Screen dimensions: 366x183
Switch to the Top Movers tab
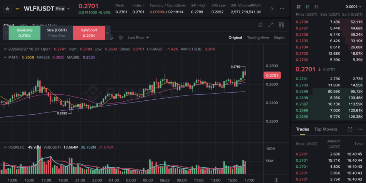tap(326, 129)
